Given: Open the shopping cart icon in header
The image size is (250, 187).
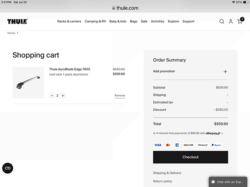Looking at the screenshot, I should coord(240,21).
